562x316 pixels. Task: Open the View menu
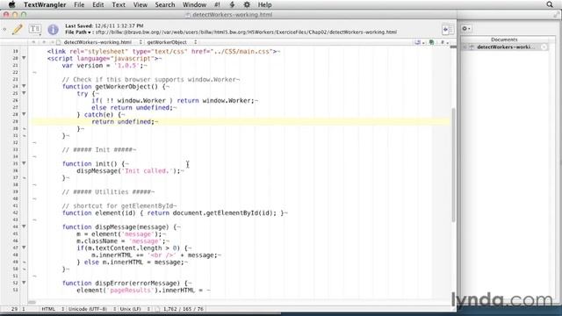[140, 4]
